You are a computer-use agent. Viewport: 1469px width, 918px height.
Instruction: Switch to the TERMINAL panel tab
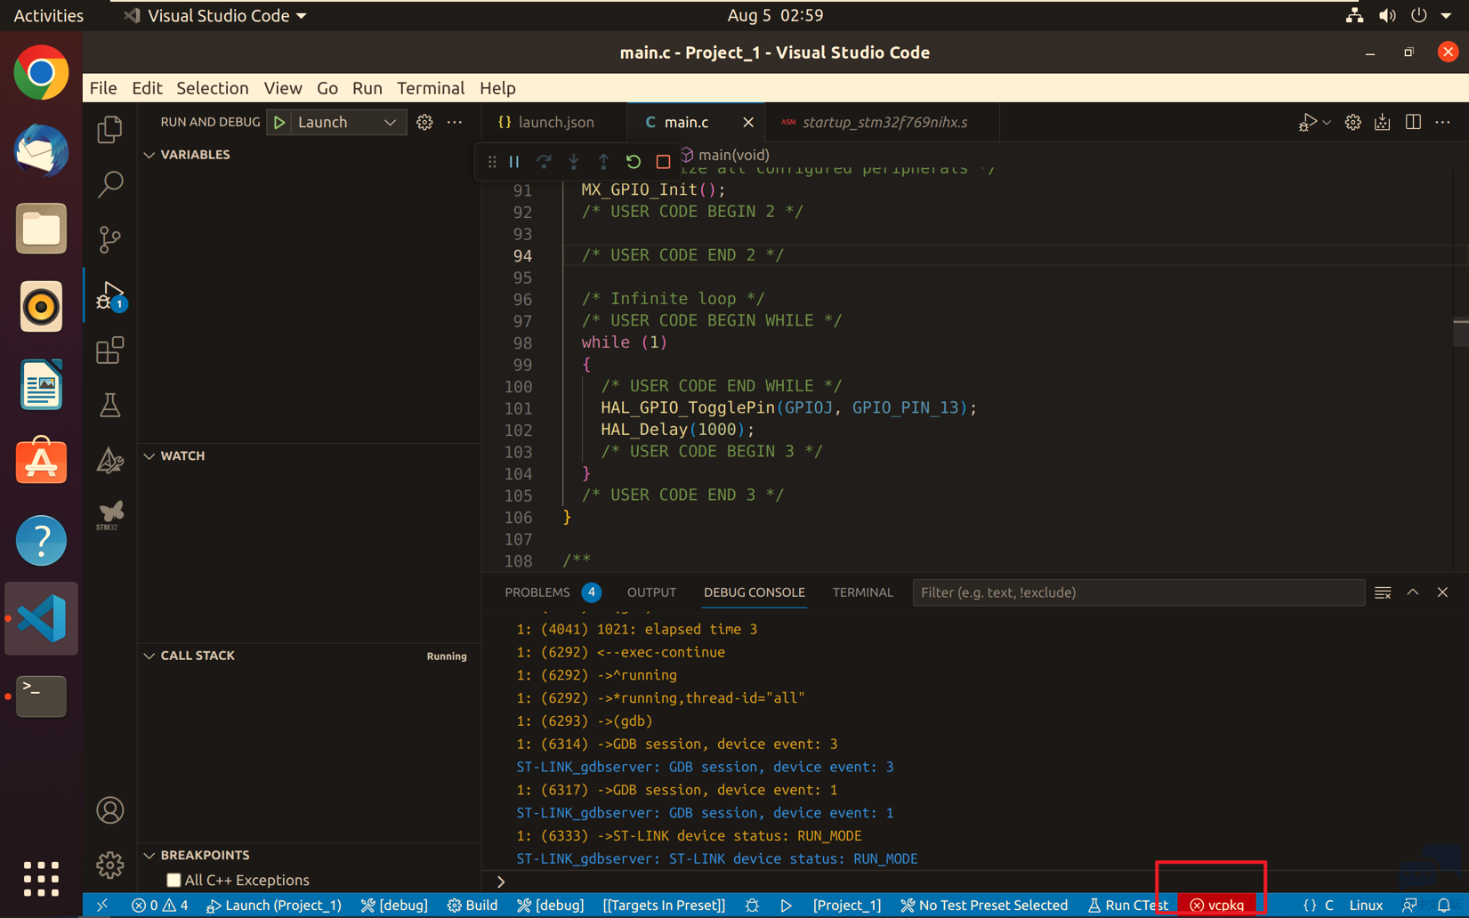point(862,592)
